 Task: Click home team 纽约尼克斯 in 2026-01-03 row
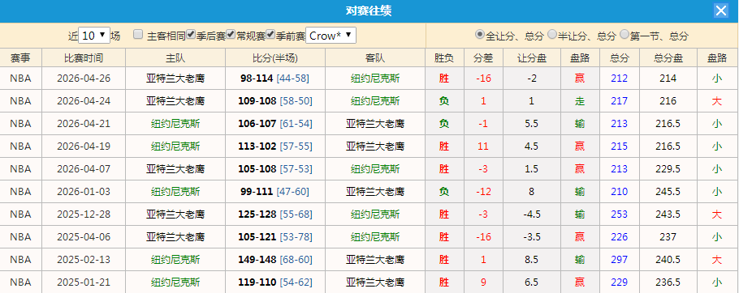coord(175,192)
